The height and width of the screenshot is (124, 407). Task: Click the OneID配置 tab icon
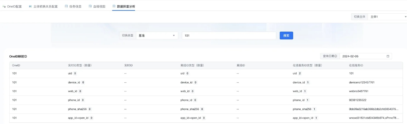pos(4,6)
